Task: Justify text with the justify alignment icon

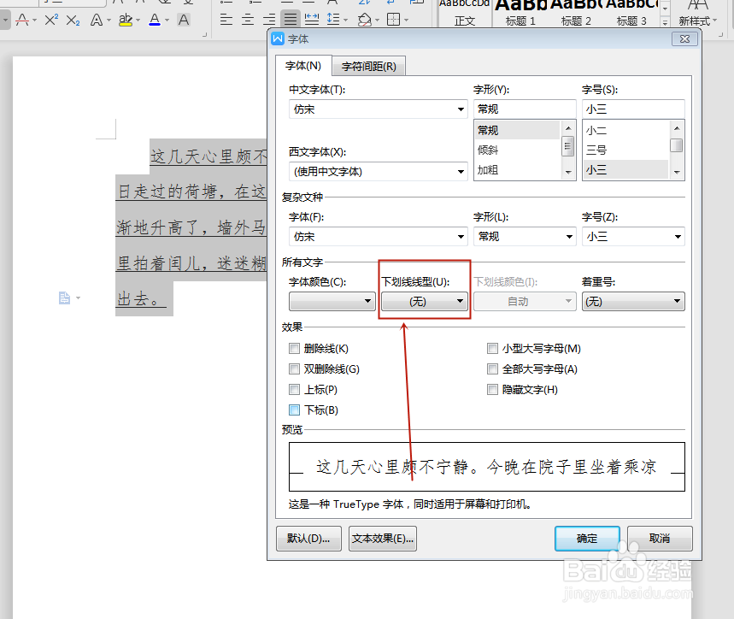Action: 290,19
